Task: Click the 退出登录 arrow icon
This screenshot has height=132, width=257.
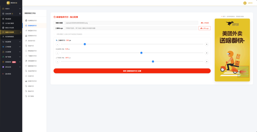Action: [3, 74]
